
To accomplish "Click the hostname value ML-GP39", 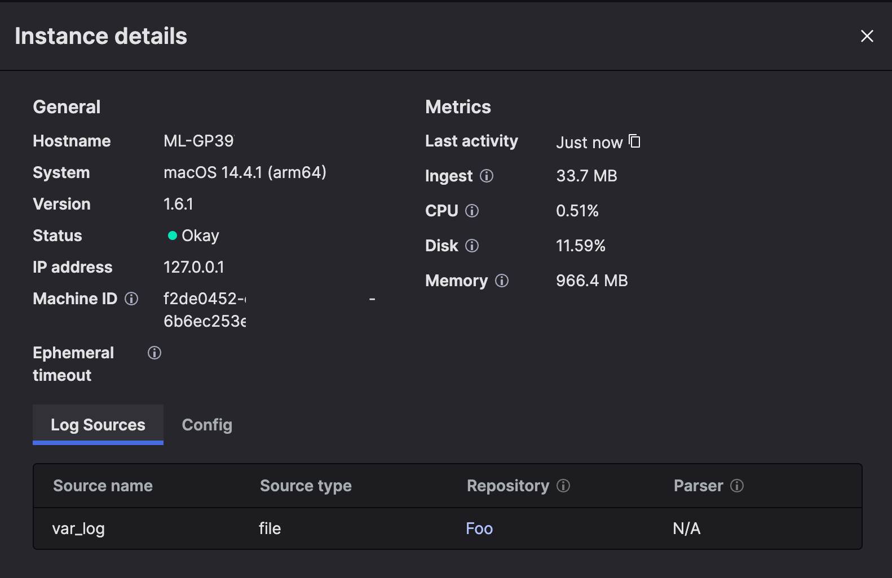I will point(198,141).
